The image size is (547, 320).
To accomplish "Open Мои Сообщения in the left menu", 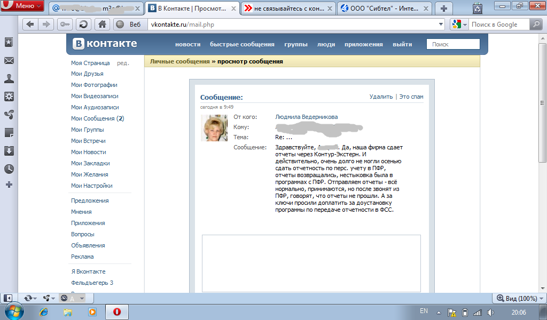I will [x=92, y=118].
